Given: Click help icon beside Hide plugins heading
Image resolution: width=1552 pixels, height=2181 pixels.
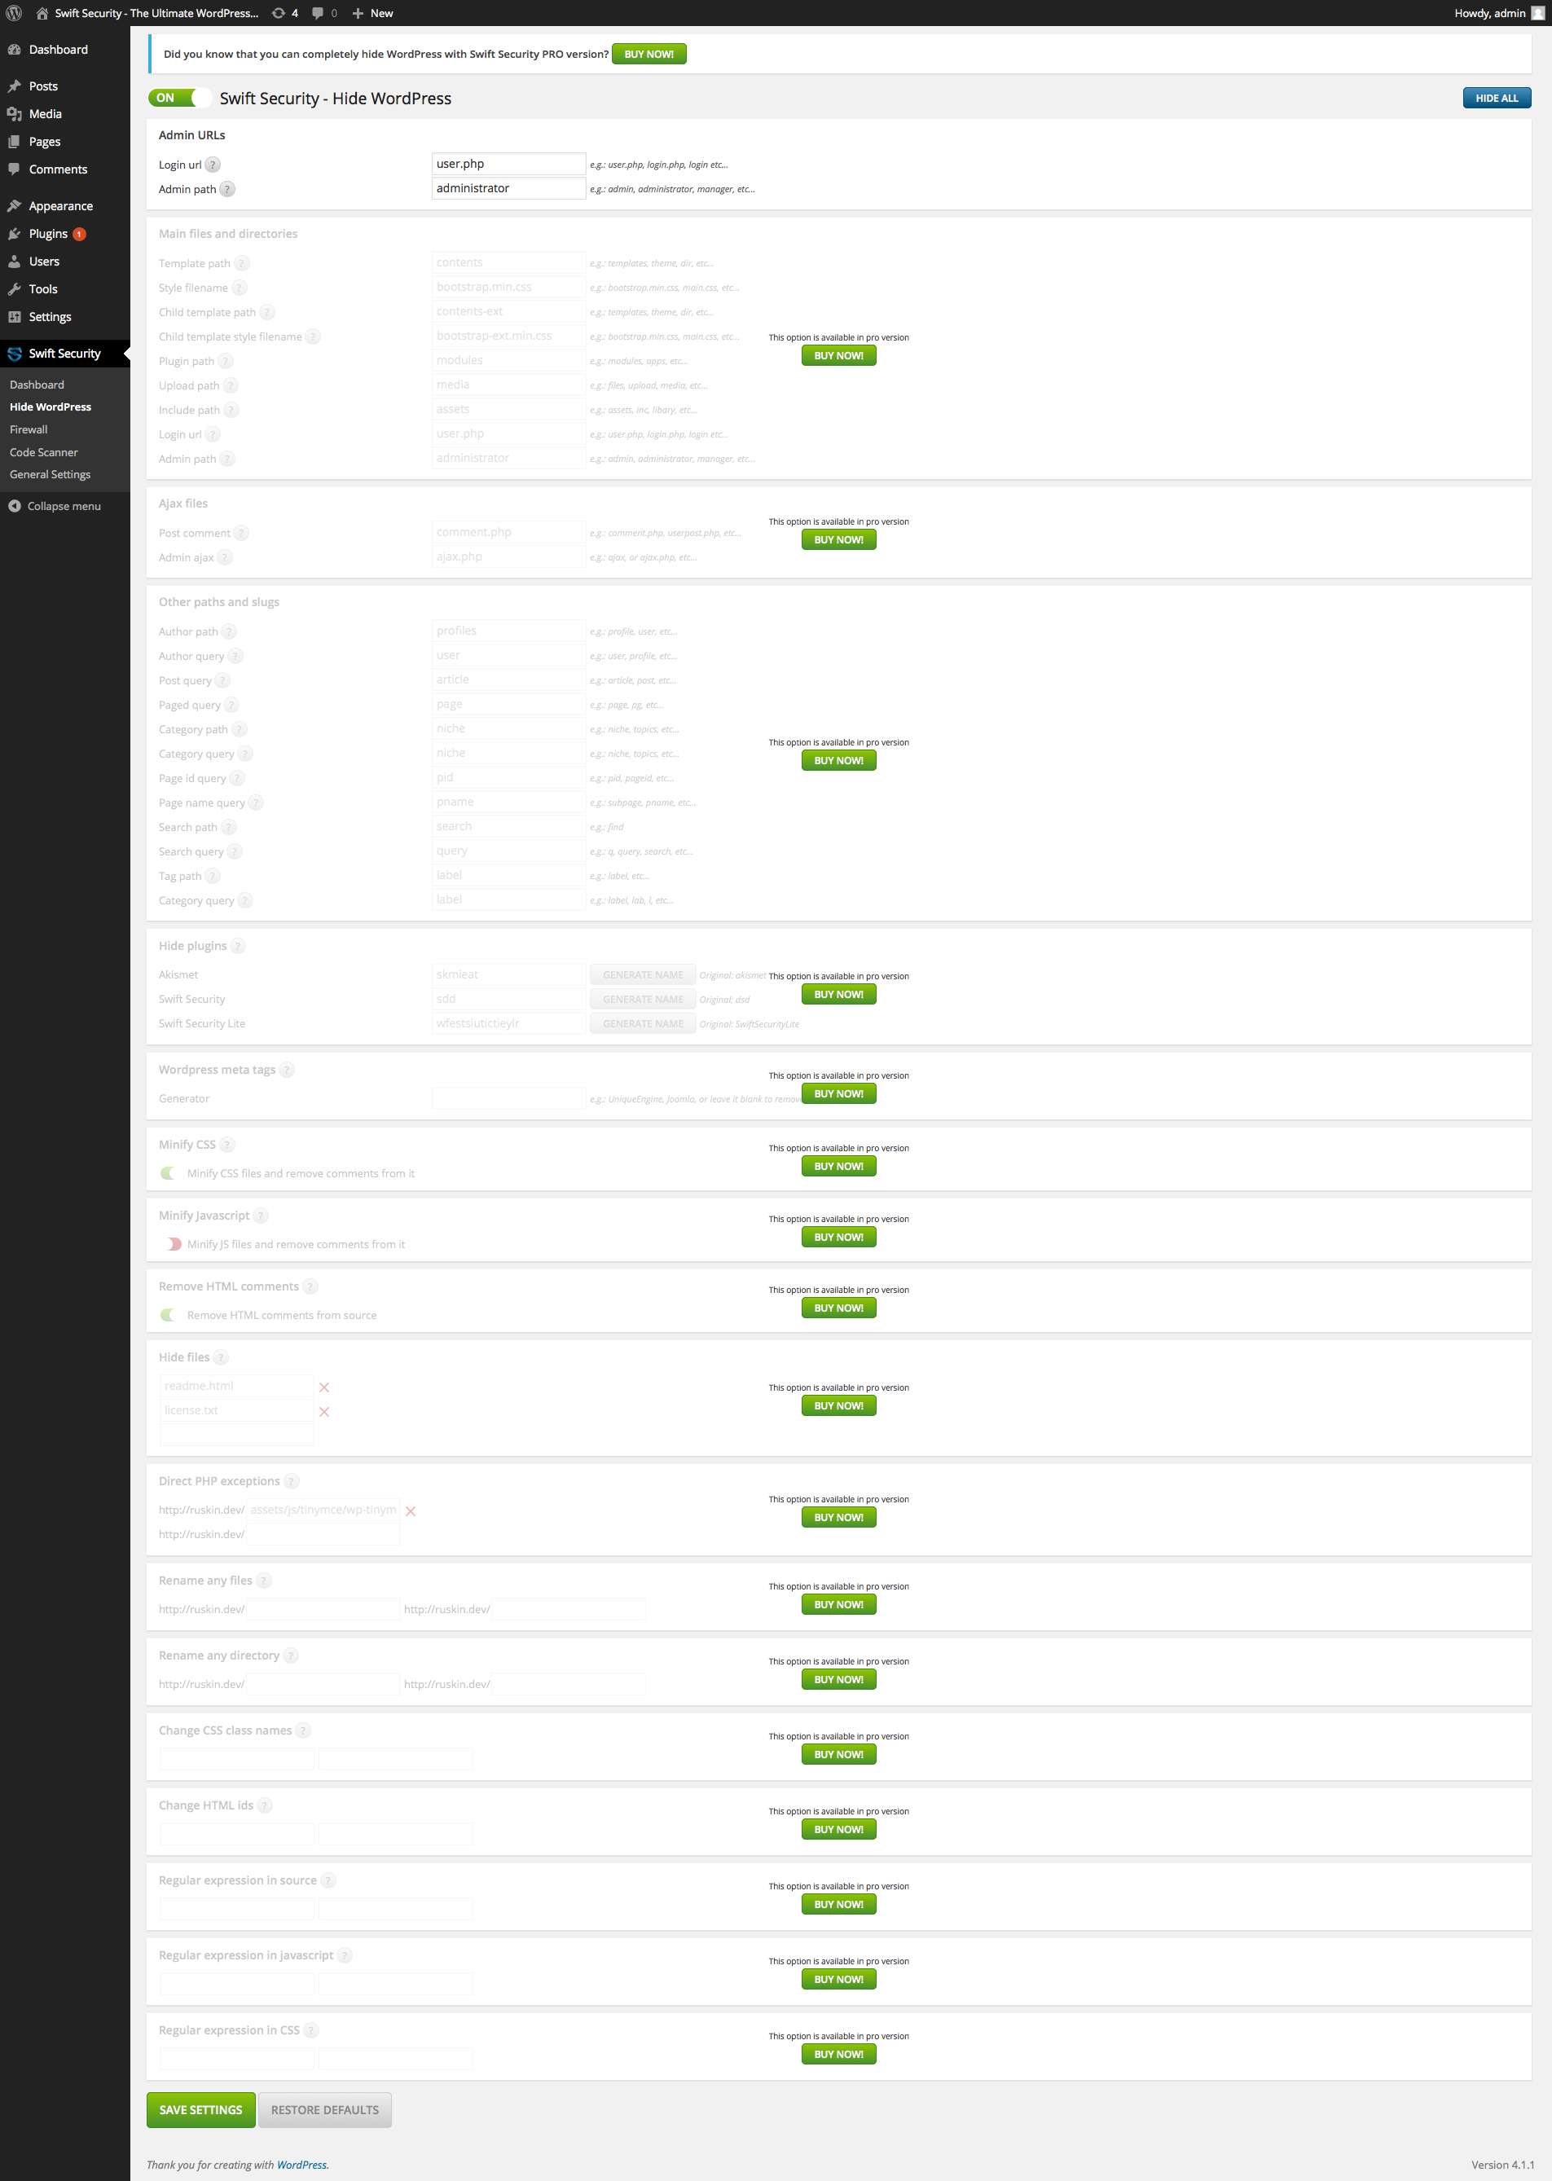Looking at the screenshot, I should pos(238,946).
